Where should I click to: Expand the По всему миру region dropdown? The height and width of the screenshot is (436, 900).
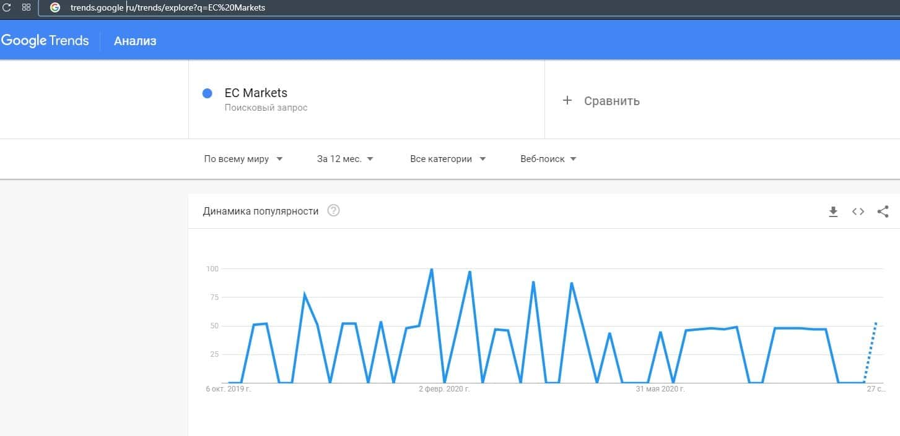point(243,159)
